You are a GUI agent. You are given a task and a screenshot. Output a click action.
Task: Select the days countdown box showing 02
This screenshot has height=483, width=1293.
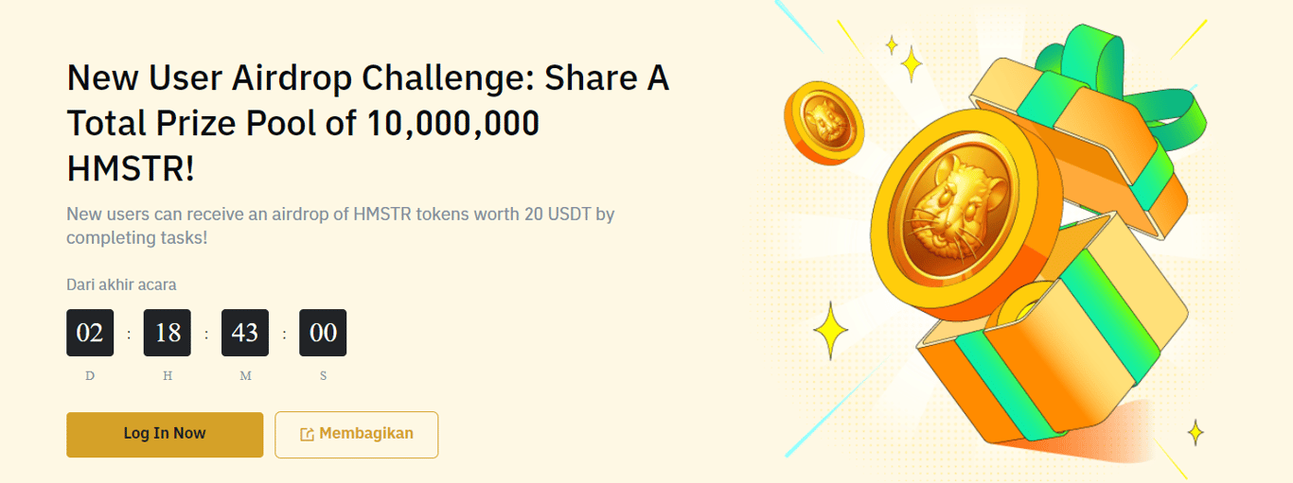(90, 333)
